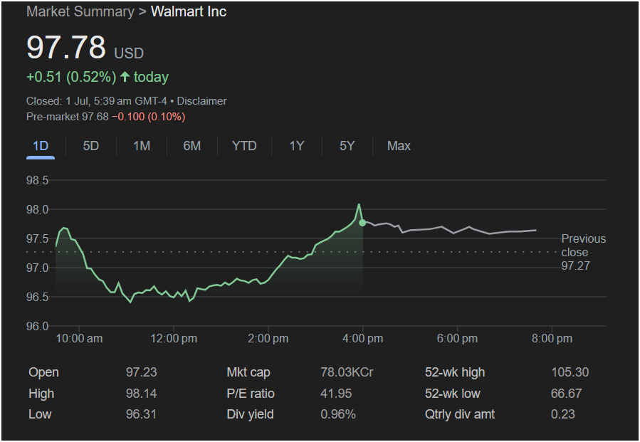Click the 6:00 pm axis label

(457, 338)
